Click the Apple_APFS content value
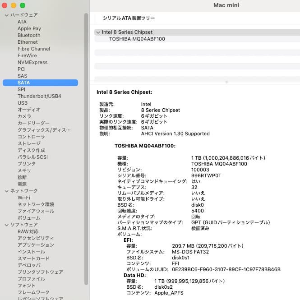Image resolution: width=300 pixels, height=300 pixels. click(x=169, y=293)
